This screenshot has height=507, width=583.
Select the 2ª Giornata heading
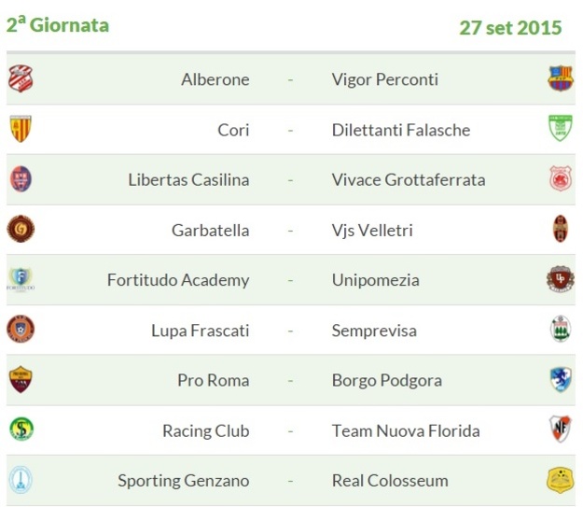coord(58,24)
